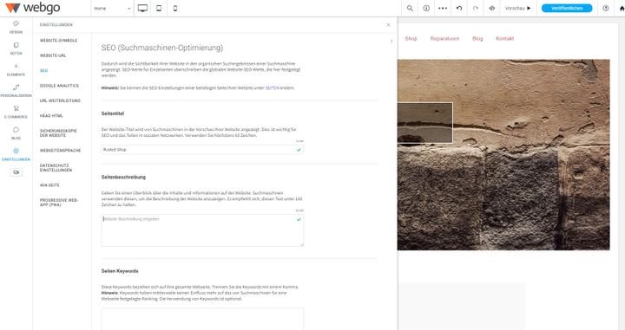Click the help question mark icon

point(606,8)
